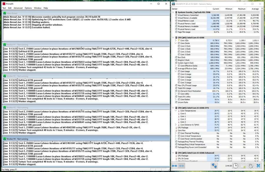Screen dimensions: 265x172
Task: Click the lightning bolt icon beside Core VIDs
Action: [179, 40]
